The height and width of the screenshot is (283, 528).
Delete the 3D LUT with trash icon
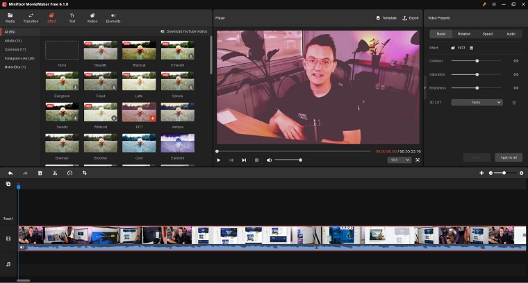[514, 103]
